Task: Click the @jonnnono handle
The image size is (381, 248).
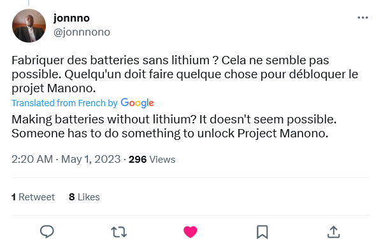Action: pyautogui.click(x=82, y=32)
